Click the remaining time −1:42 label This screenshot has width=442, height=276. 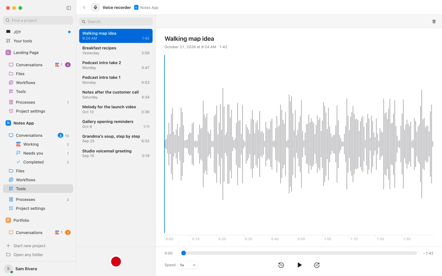[x=428, y=253]
